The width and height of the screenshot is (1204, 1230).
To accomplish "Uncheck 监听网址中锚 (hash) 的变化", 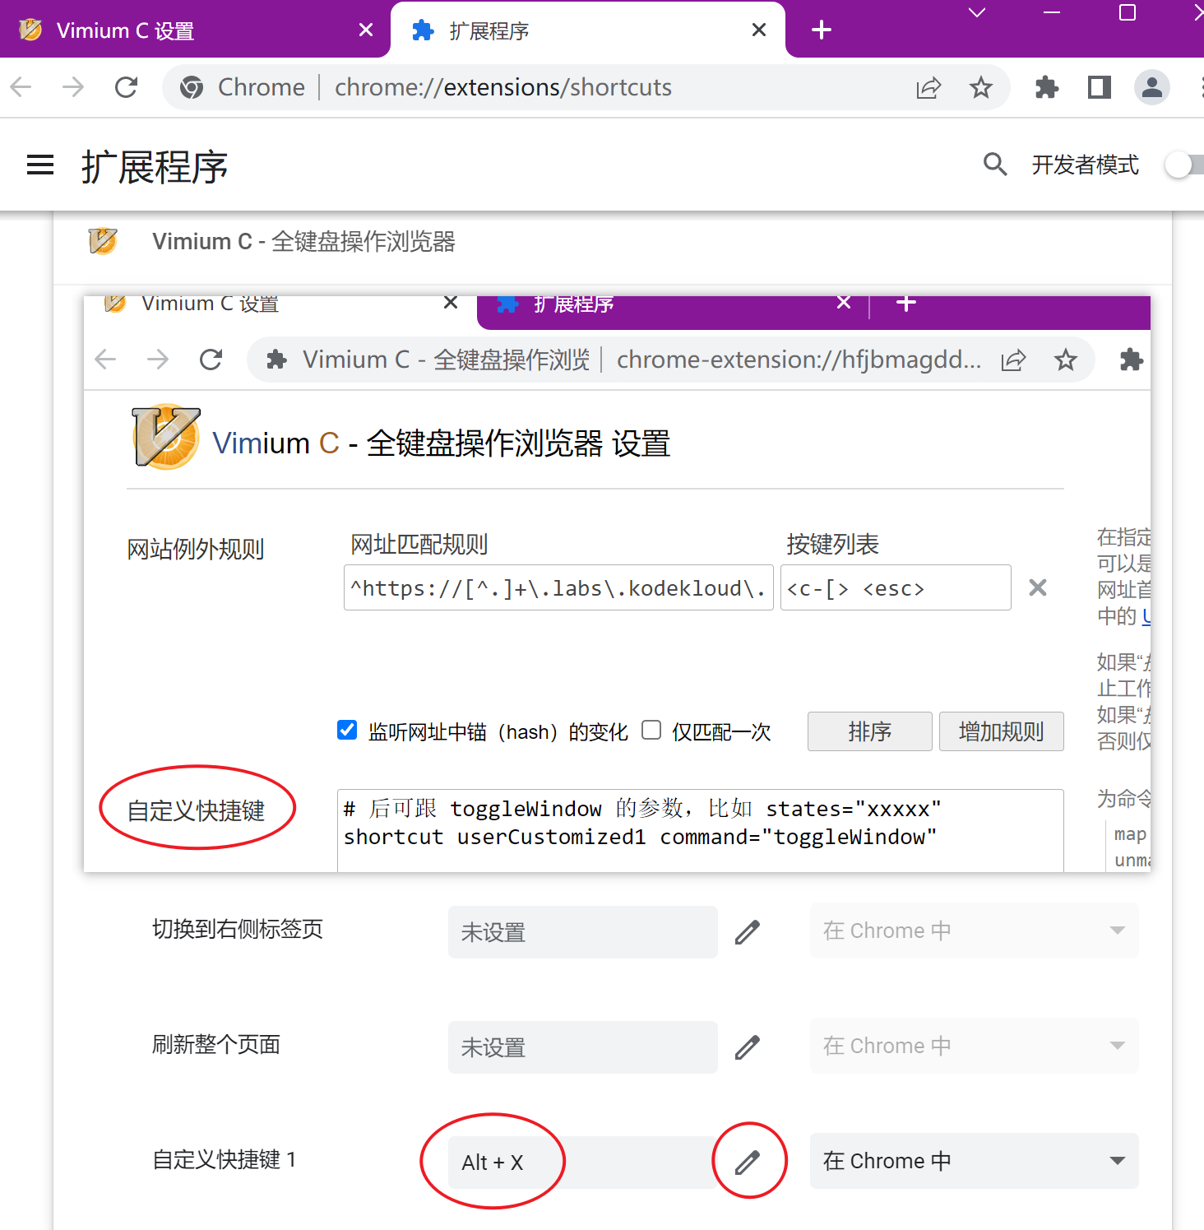I will tap(346, 730).
